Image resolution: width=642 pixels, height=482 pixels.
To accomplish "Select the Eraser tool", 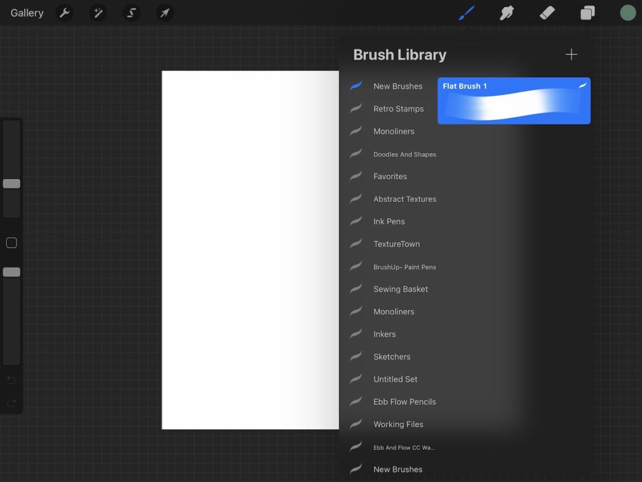I will pyautogui.click(x=547, y=13).
